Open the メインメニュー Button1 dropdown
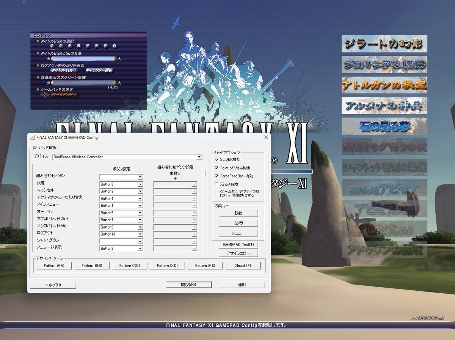455x340 pixels. point(121,205)
